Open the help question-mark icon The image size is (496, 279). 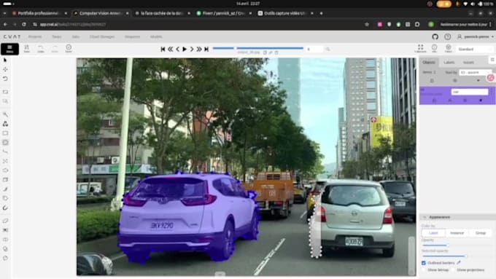click(448, 37)
